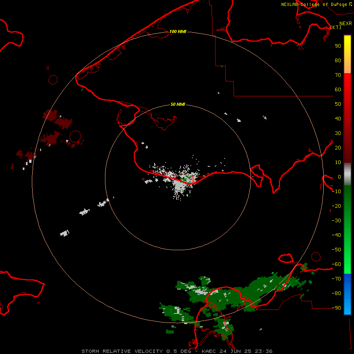Click the "50" value on the velocity scale
Image resolution: width=354 pixels, height=354 pixels.
[338, 104]
